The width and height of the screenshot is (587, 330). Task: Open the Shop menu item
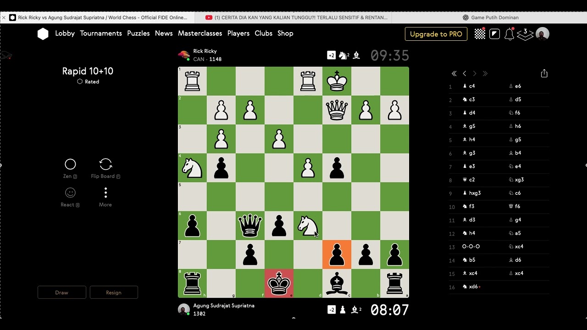click(285, 33)
